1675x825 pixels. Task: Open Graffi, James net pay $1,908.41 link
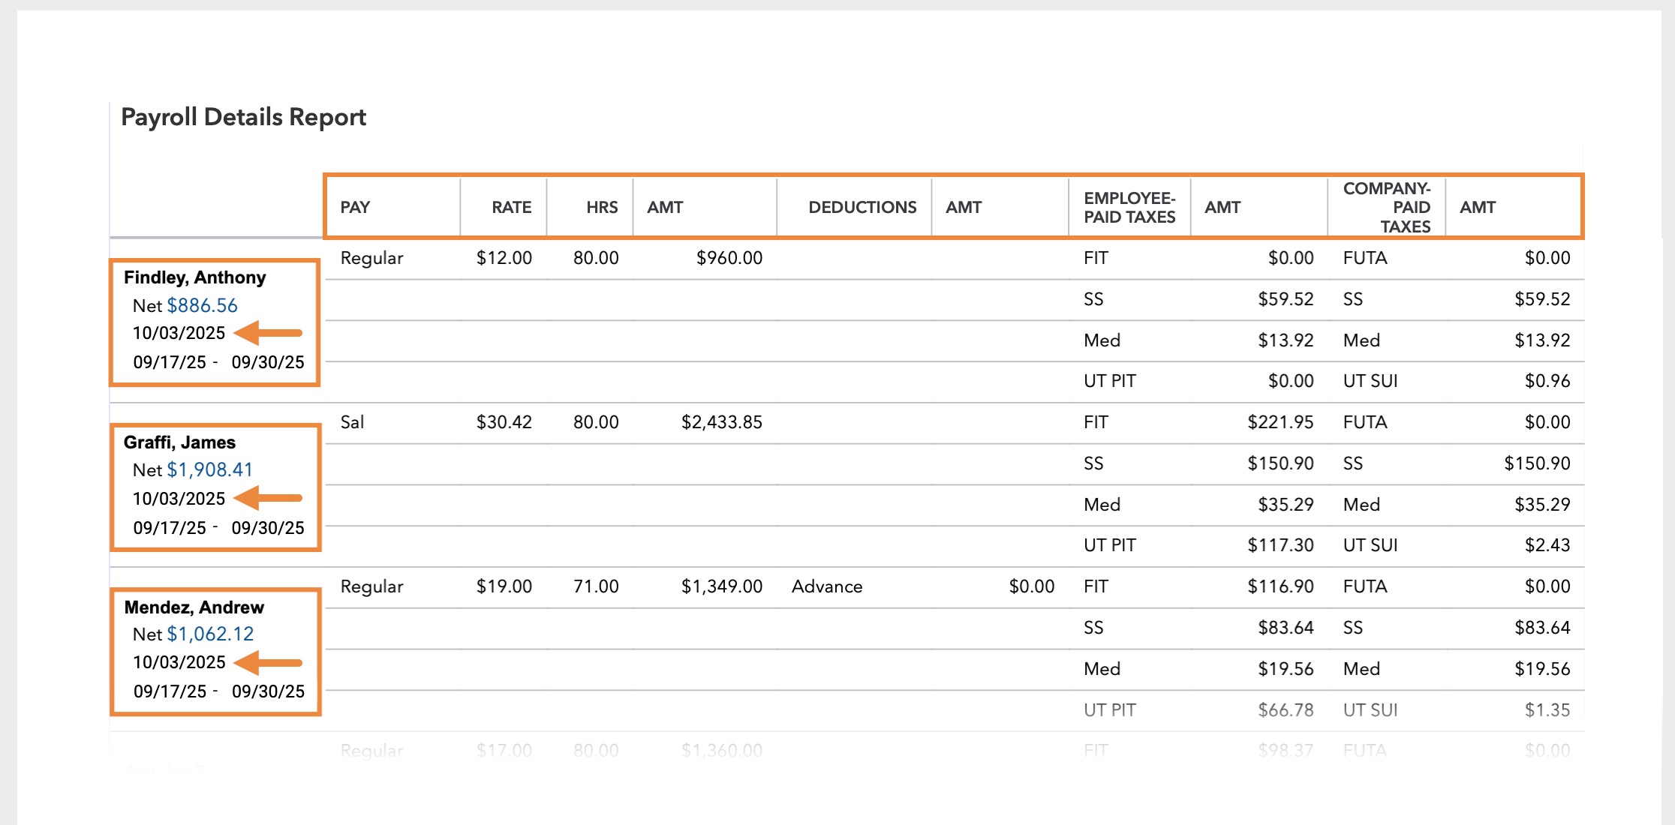click(209, 469)
